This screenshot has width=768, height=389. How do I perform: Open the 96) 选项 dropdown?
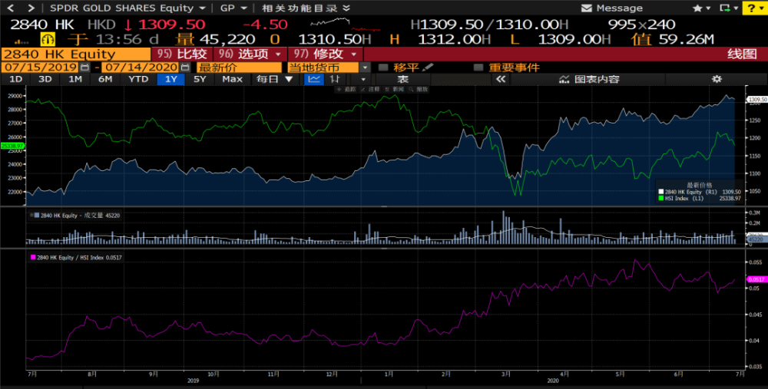(x=250, y=54)
